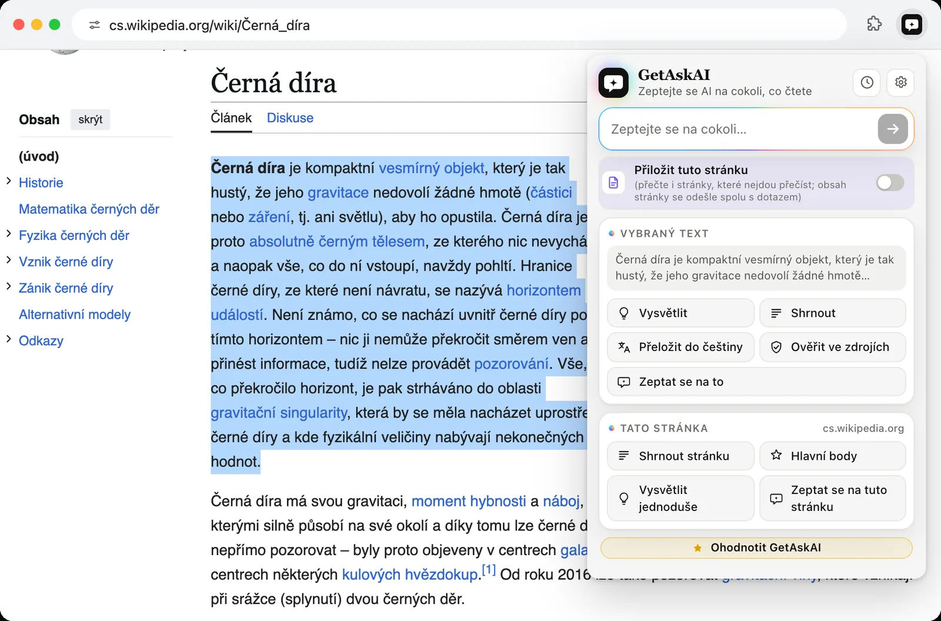
Task: Hide contents with skrýt button
Action: pyautogui.click(x=90, y=119)
